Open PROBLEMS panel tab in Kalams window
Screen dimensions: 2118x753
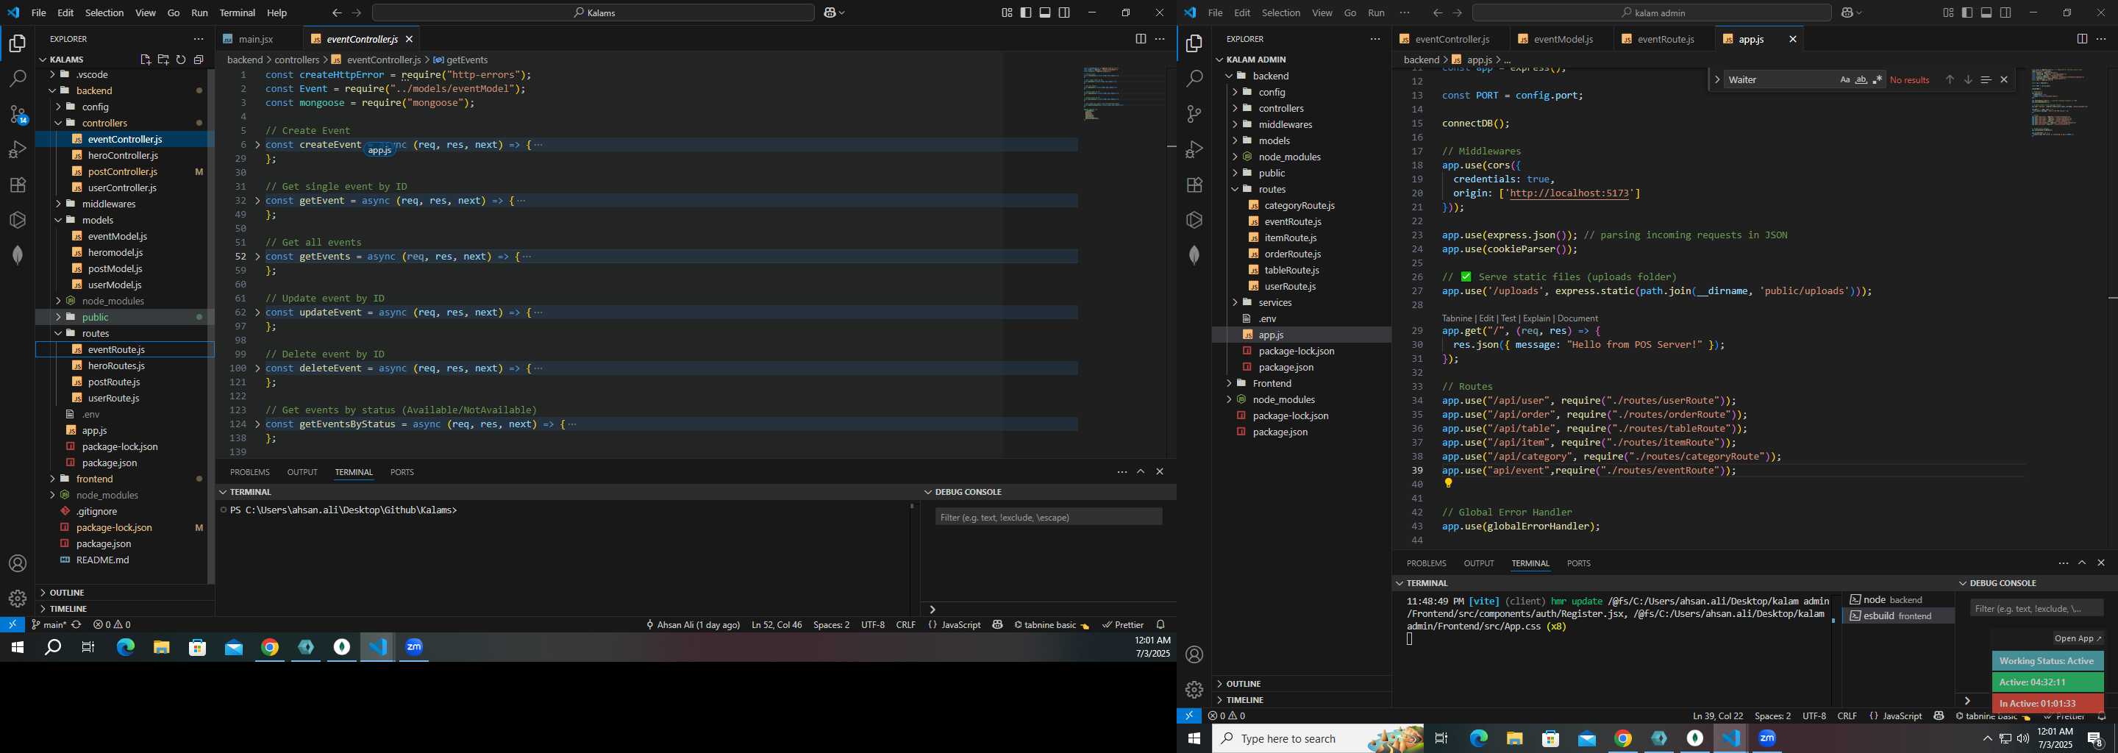250,472
